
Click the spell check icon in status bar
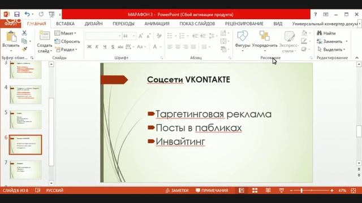(x=38, y=191)
